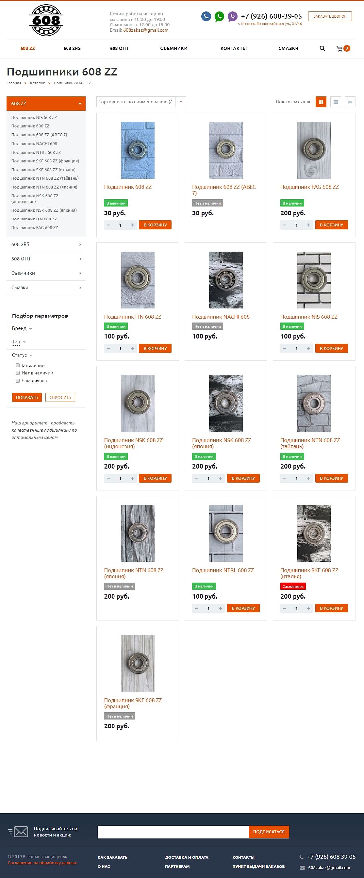Tick the "Самовывоз" checkbox

pos(18,380)
